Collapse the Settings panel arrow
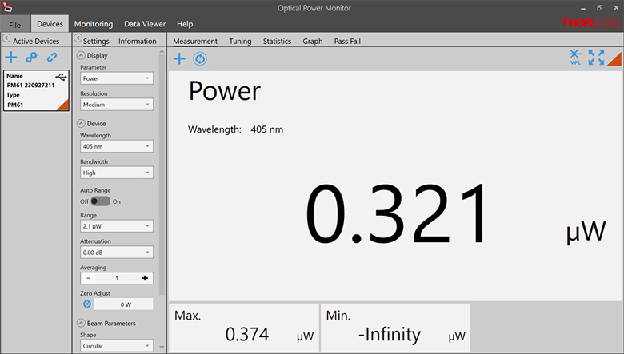624x354 pixels. (x=78, y=38)
